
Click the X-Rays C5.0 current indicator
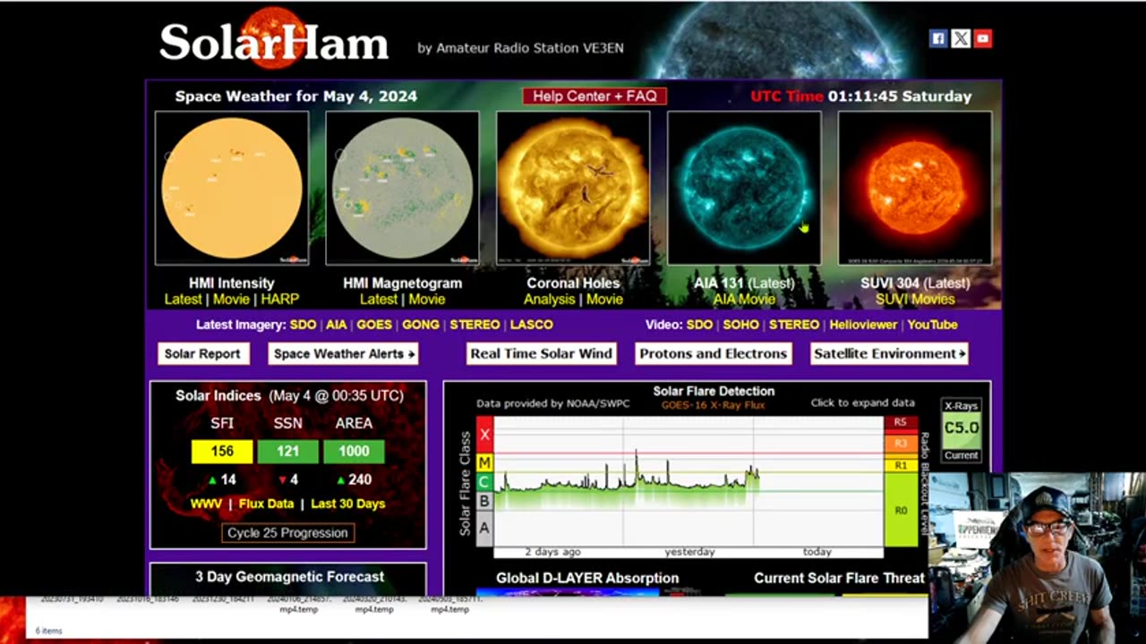point(962,429)
